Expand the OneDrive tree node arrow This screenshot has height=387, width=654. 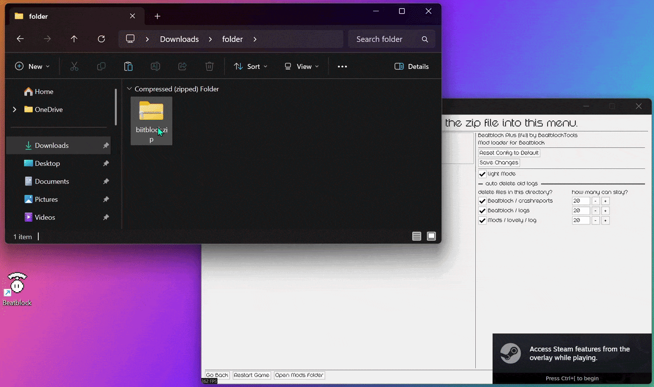pyautogui.click(x=14, y=109)
